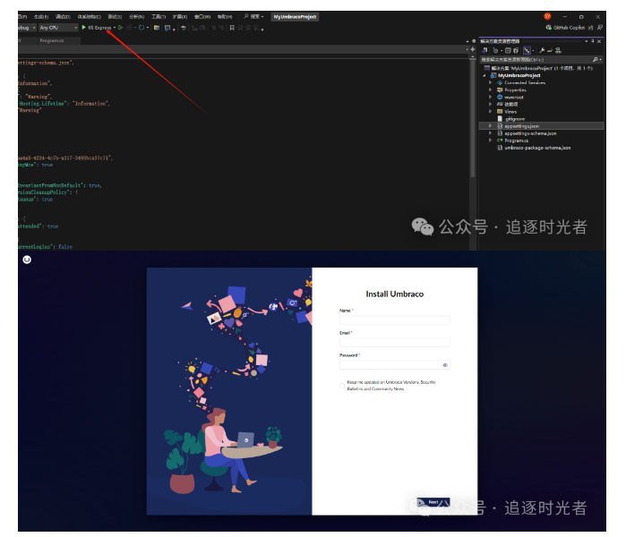Open the Any CPU platform dropdown

click(x=76, y=28)
